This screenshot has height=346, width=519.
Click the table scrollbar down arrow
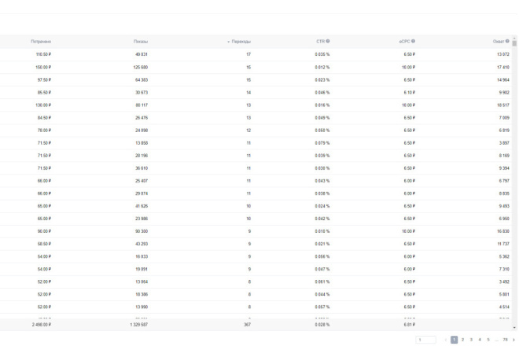pos(514,327)
